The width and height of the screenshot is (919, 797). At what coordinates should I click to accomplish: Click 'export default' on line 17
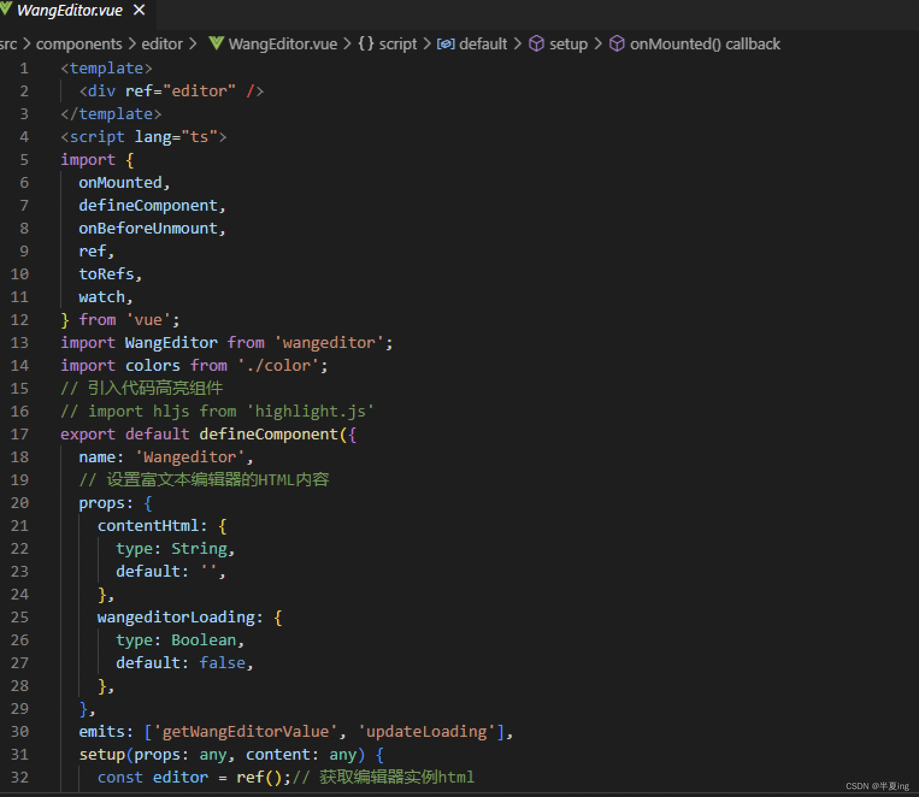coord(125,434)
